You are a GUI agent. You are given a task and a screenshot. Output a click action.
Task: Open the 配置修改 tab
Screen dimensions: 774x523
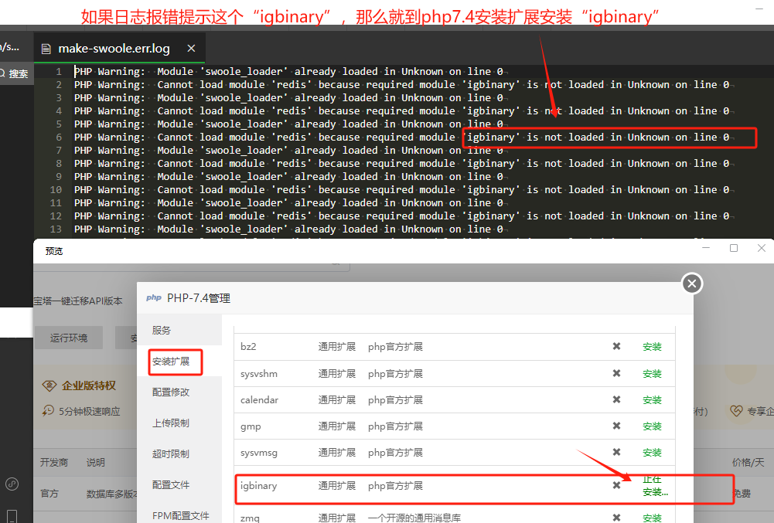tap(171, 392)
